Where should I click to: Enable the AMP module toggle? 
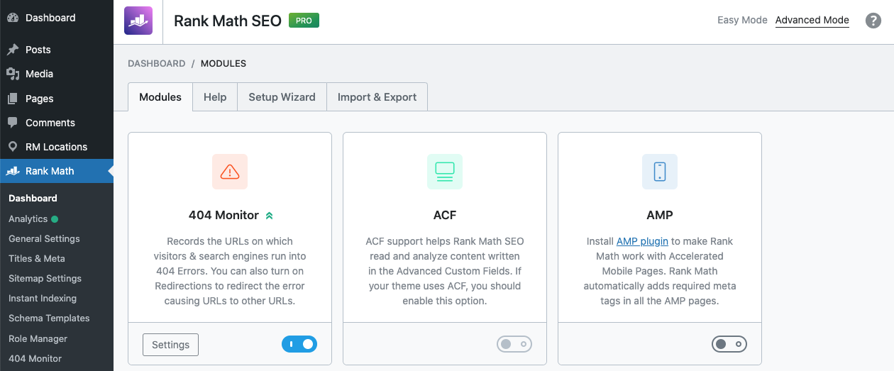pos(729,344)
